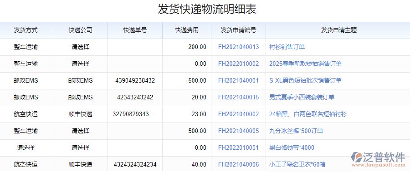Open shipping request link FH2021040001
Image resolution: width=410 pixels, height=172 pixels.
(x=238, y=80)
